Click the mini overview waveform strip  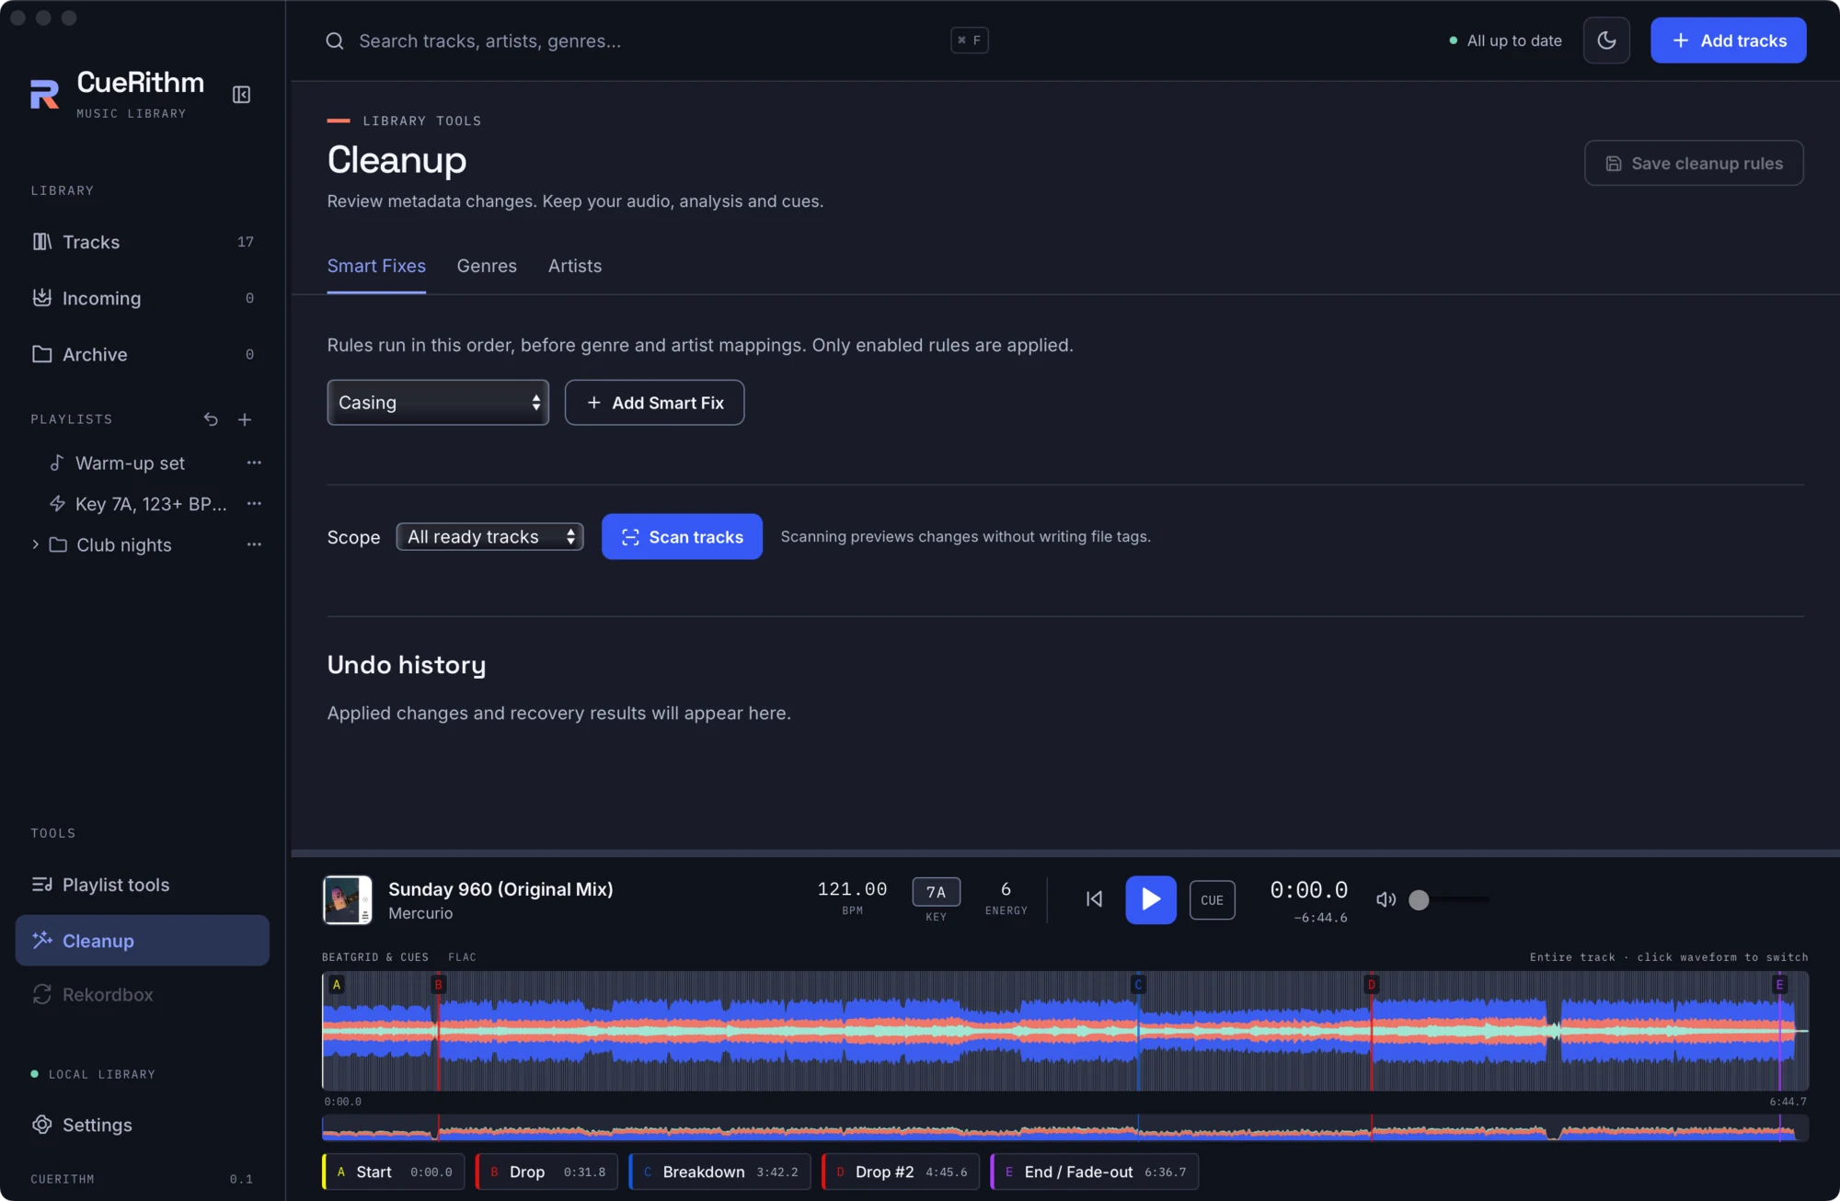pyautogui.click(x=1065, y=1127)
